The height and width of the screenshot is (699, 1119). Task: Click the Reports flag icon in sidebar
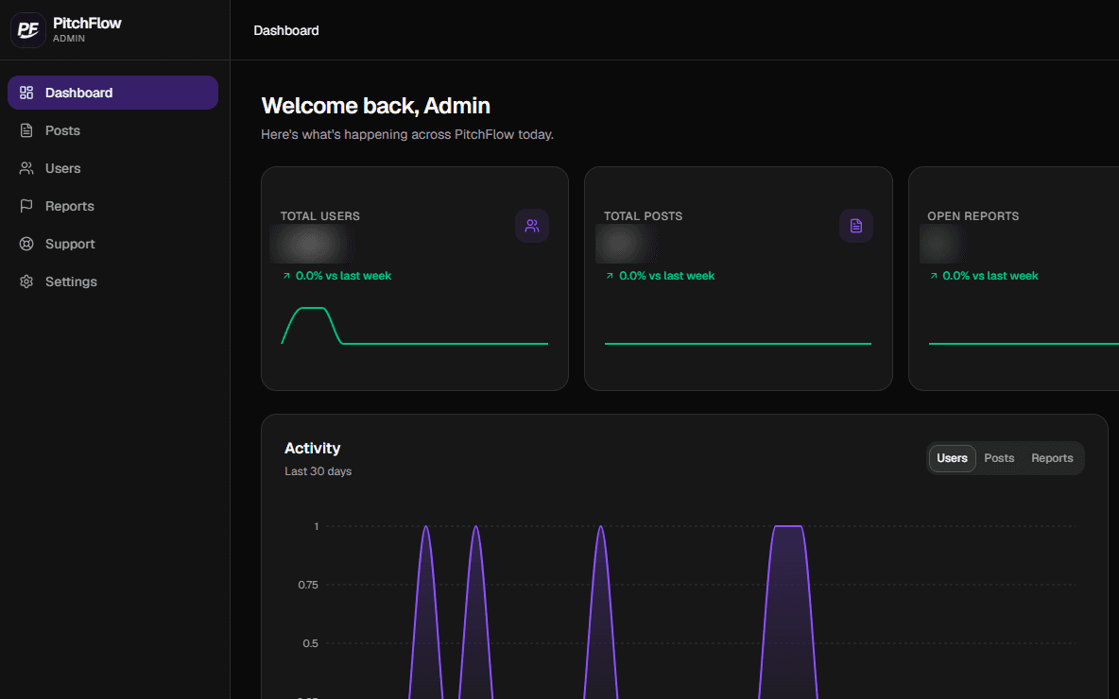point(26,206)
